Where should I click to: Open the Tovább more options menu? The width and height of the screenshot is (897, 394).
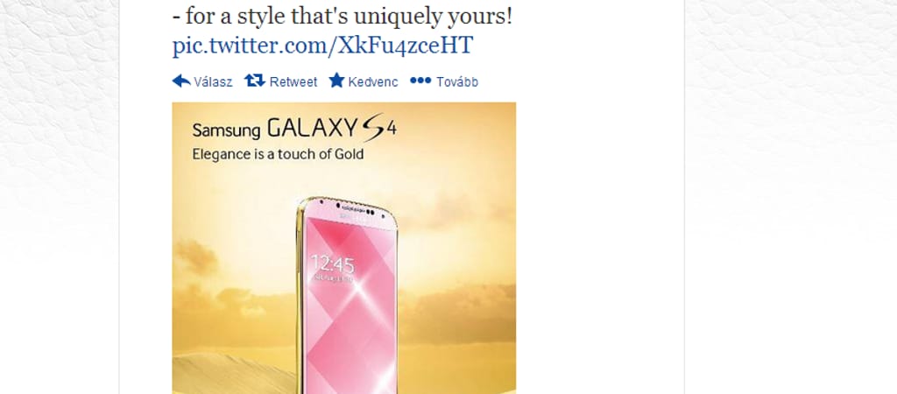[457, 81]
